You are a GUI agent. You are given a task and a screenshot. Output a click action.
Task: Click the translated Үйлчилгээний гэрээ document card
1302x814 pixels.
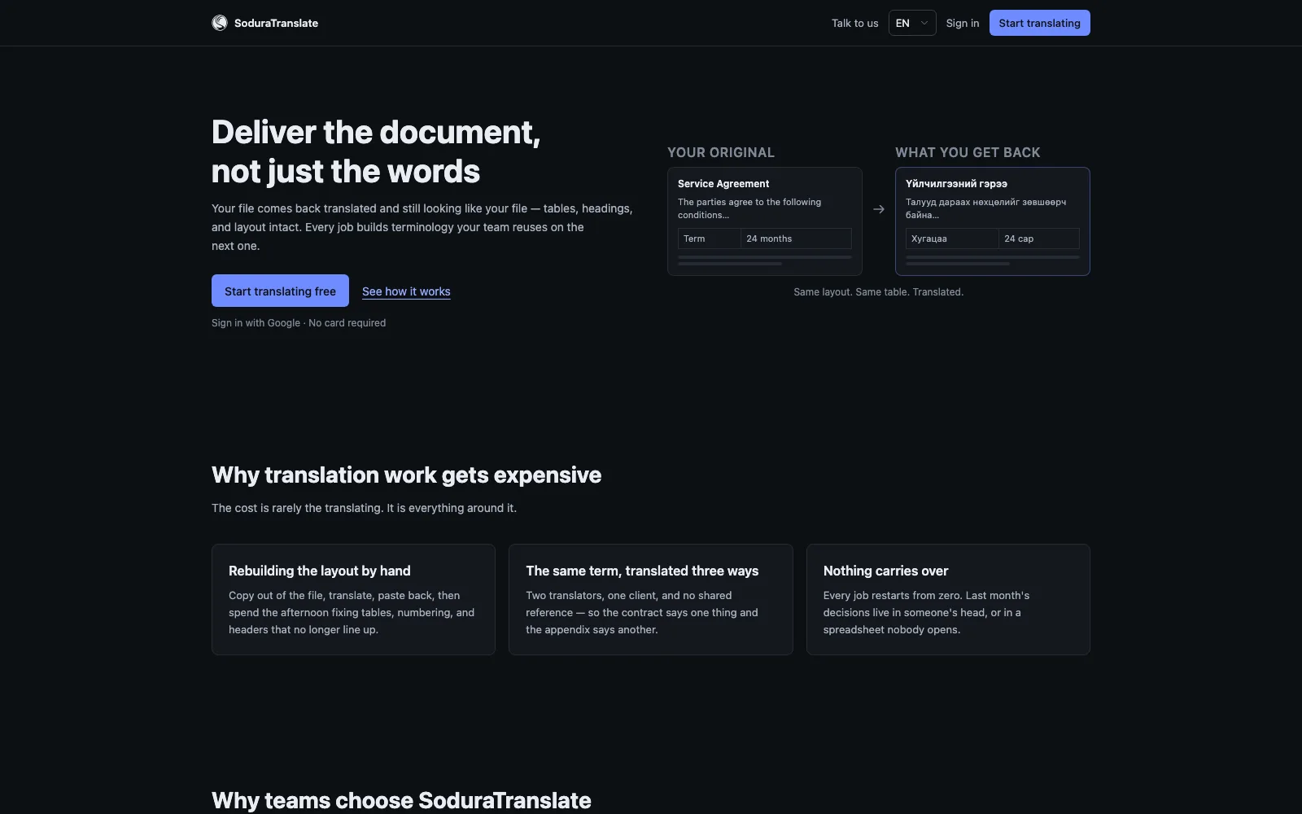(993, 221)
